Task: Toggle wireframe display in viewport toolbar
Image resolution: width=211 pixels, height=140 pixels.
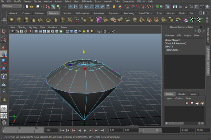Action: pos(68,31)
